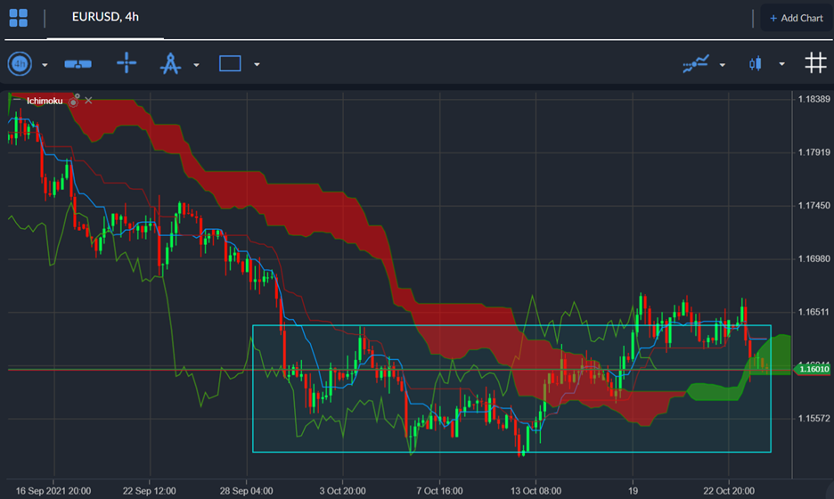
Task: Select the EURUSD, 4h chart tab
Action: (105, 17)
